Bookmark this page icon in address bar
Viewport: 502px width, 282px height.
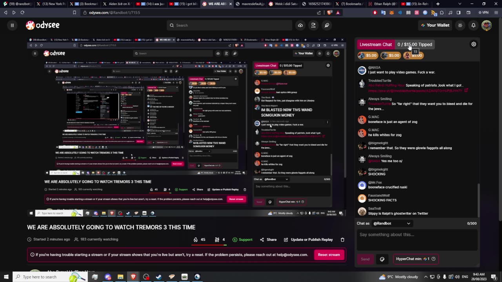coord(74,13)
